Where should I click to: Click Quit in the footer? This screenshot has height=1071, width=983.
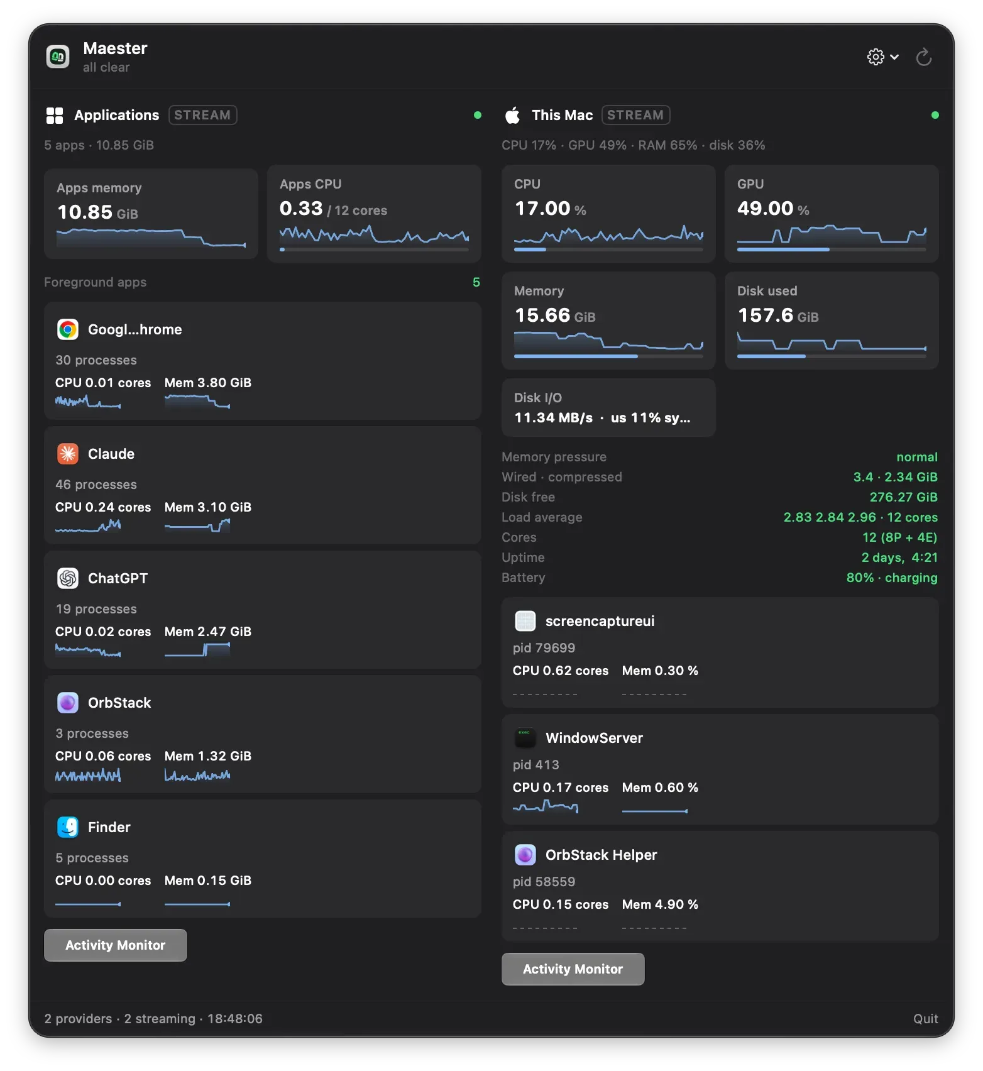coord(925,1019)
